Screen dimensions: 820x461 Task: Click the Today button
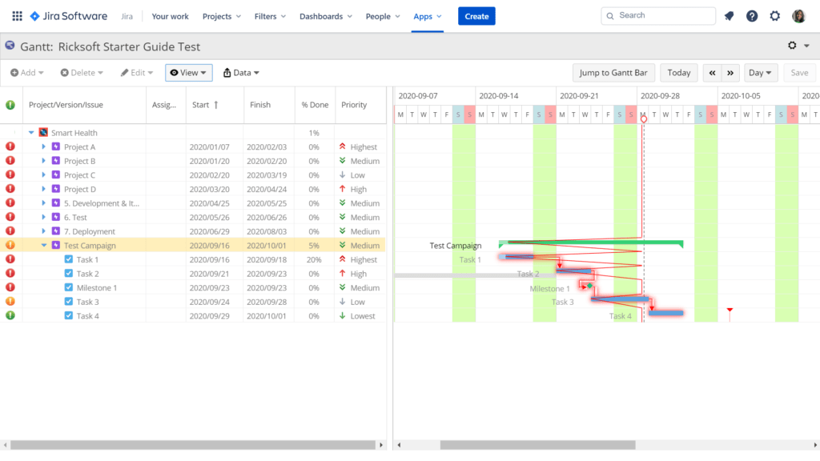pos(678,72)
